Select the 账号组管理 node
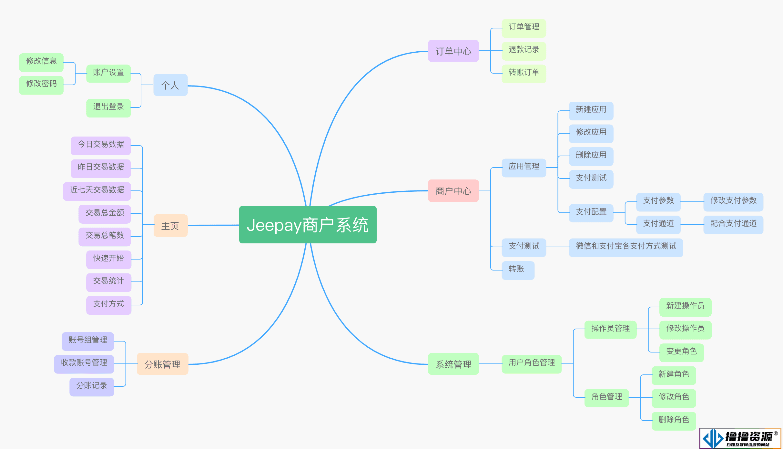Image resolution: width=783 pixels, height=449 pixels. [x=88, y=341]
